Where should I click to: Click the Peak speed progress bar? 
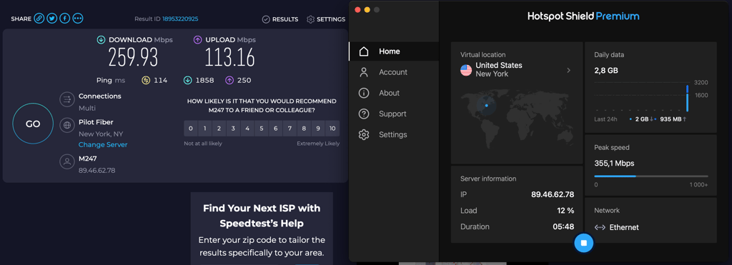click(x=651, y=176)
